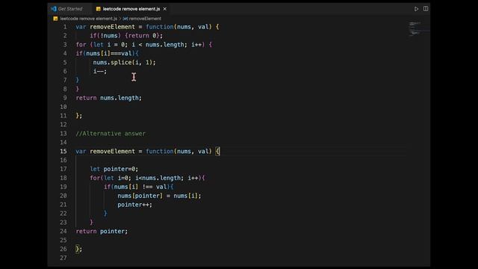Click text 'i--;' on line 6

100,72
